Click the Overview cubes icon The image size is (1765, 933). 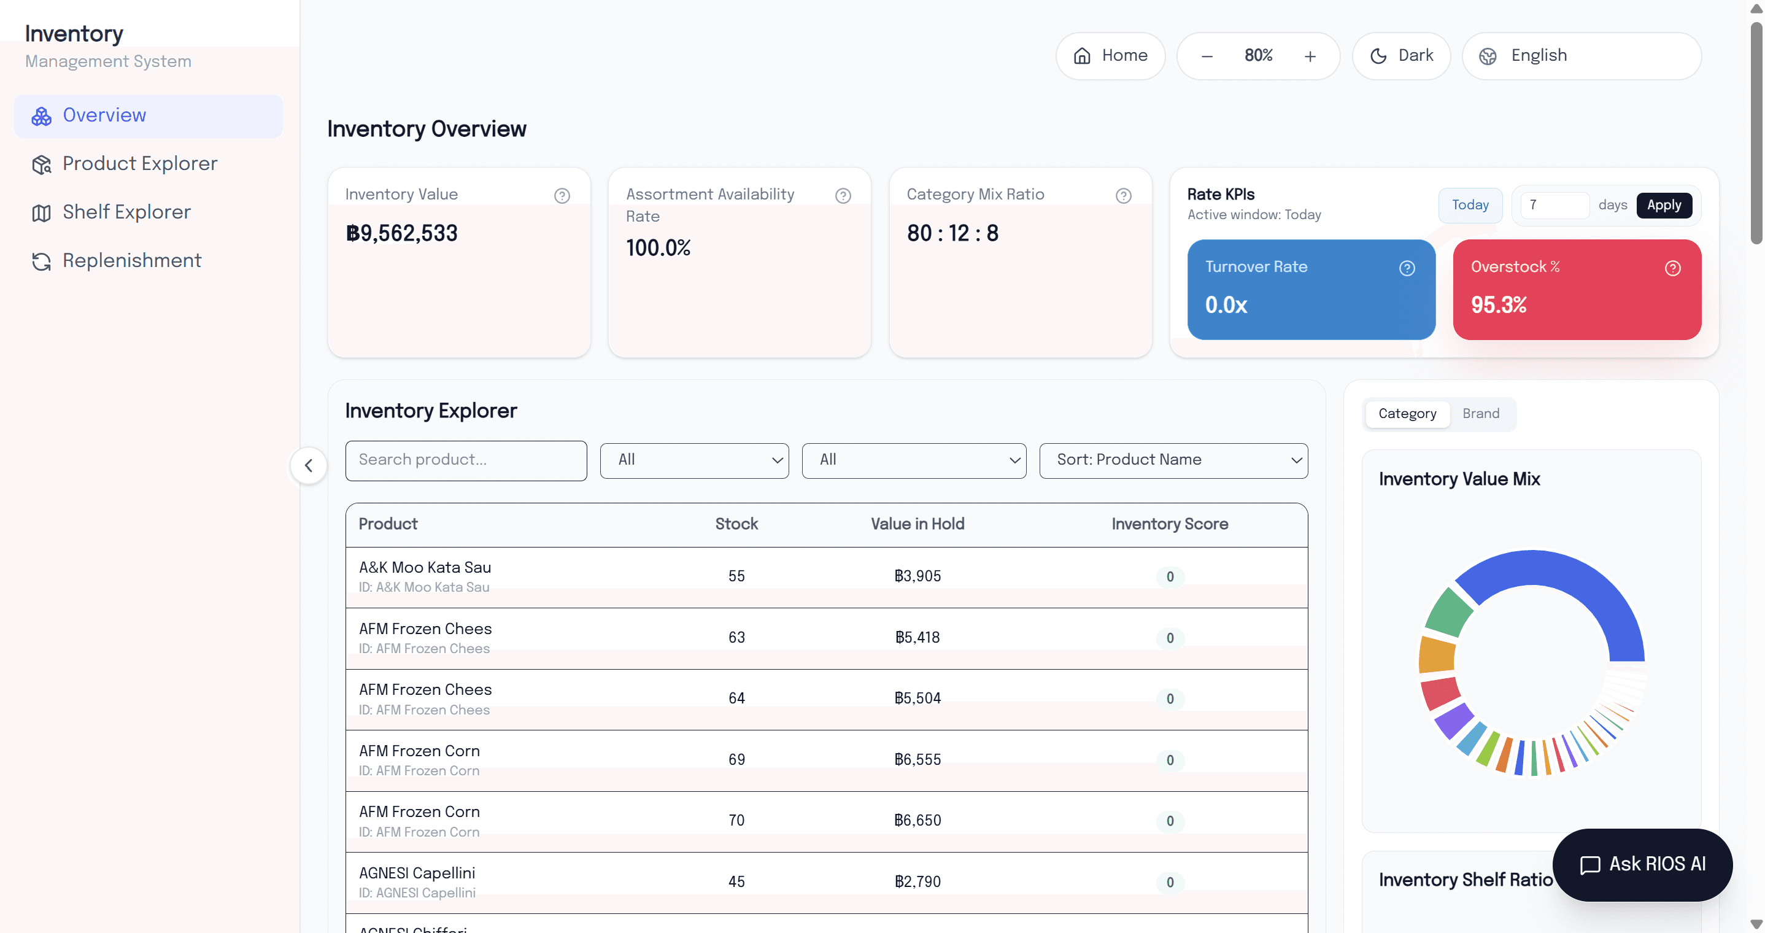click(41, 116)
